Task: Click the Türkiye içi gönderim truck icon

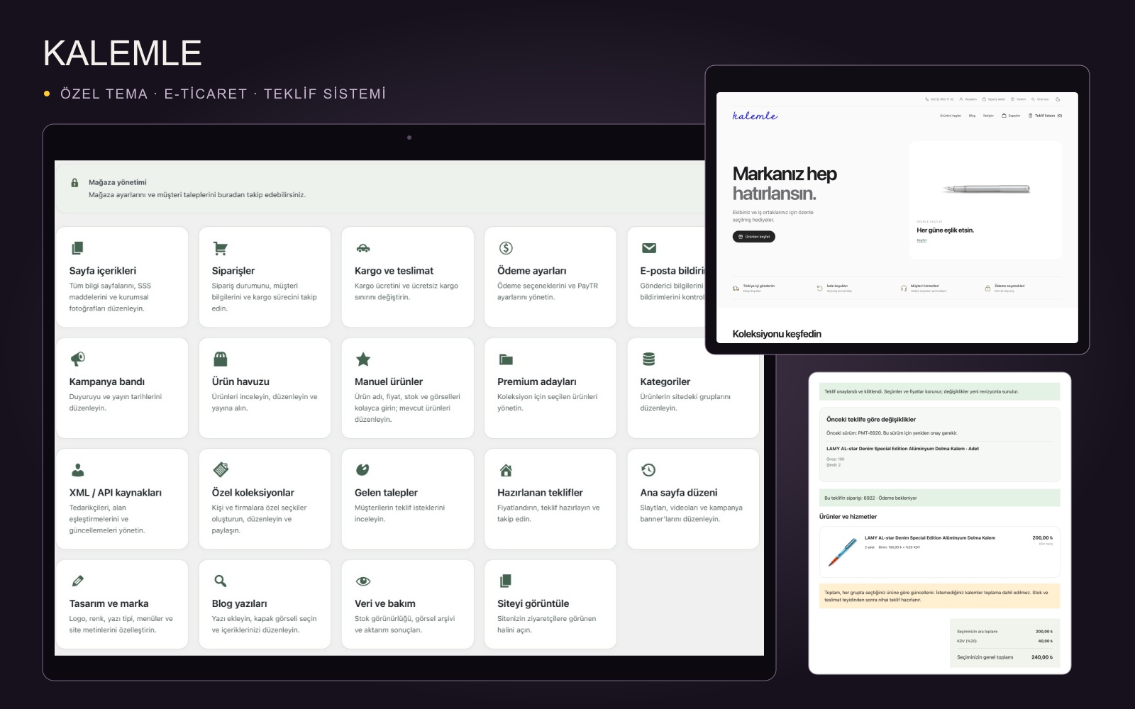Action: [736, 289]
